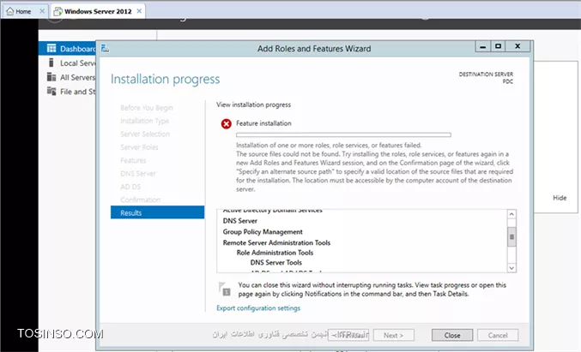
Task: Click Confirmation wizard step
Action: pos(140,200)
